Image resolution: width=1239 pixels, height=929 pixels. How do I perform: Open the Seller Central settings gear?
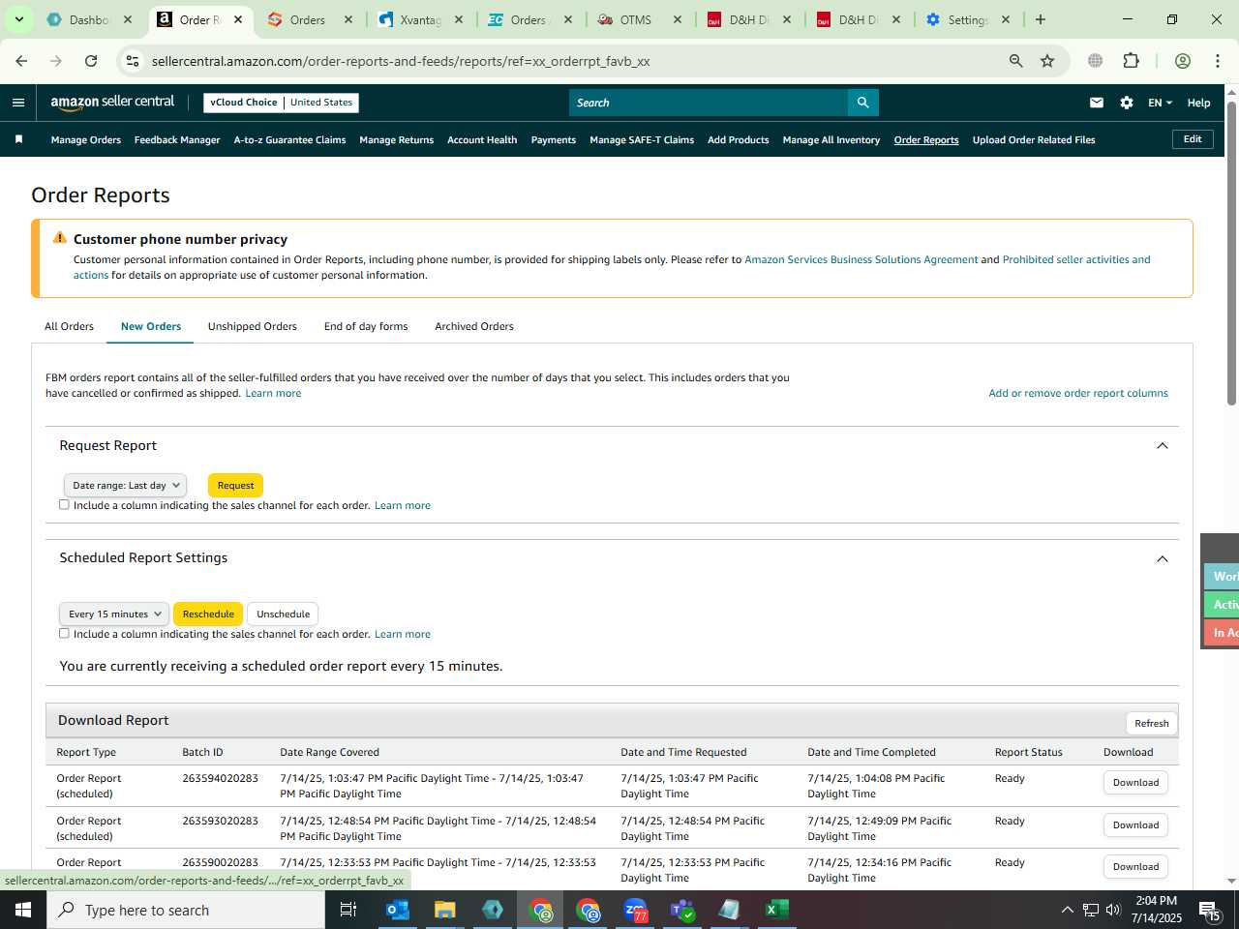[1127, 103]
